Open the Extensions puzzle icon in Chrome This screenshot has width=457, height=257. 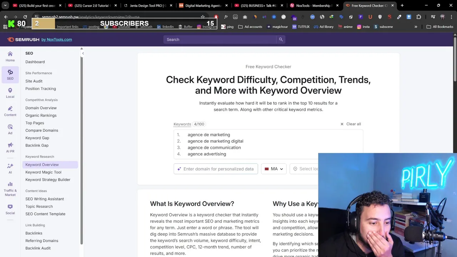click(418, 17)
